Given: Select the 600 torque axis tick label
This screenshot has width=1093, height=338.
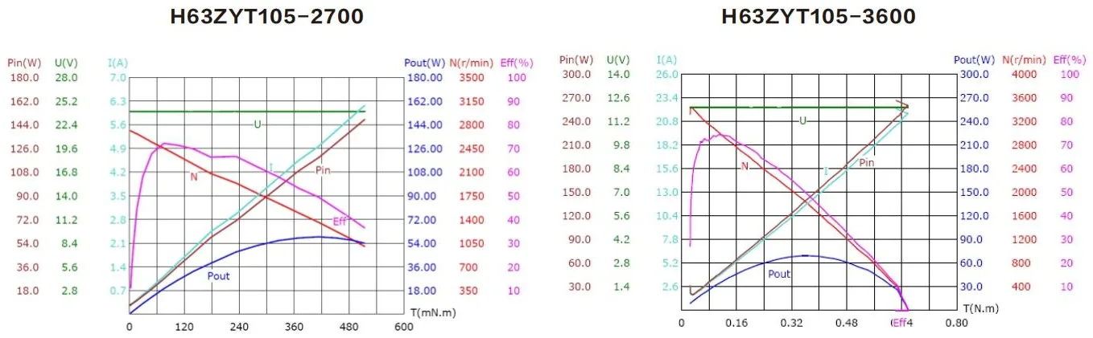Looking at the screenshot, I should (404, 328).
